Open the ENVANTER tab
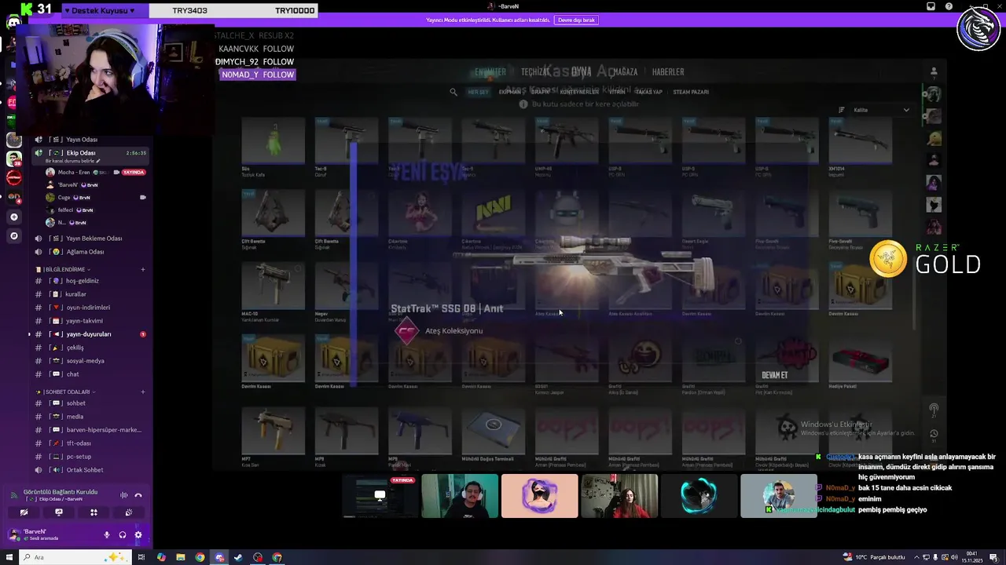 click(490, 72)
